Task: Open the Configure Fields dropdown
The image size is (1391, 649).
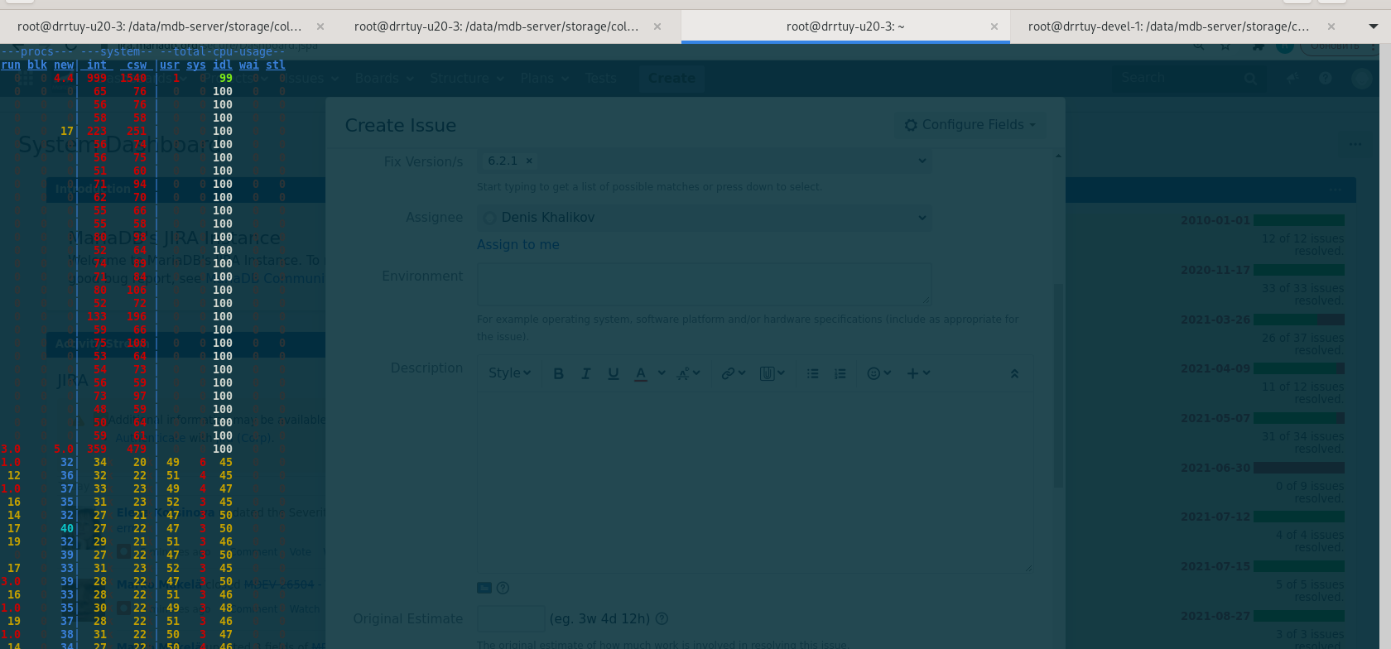Action: tap(970, 125)
